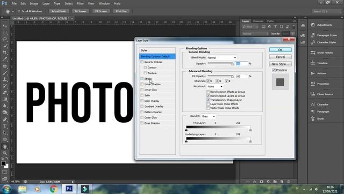Click the Fit Screen button
The image size is (344, 194).
80,11
